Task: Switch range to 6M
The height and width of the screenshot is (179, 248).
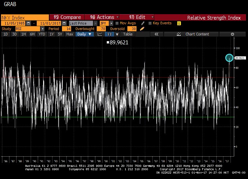Action: [x=32, y=34]
